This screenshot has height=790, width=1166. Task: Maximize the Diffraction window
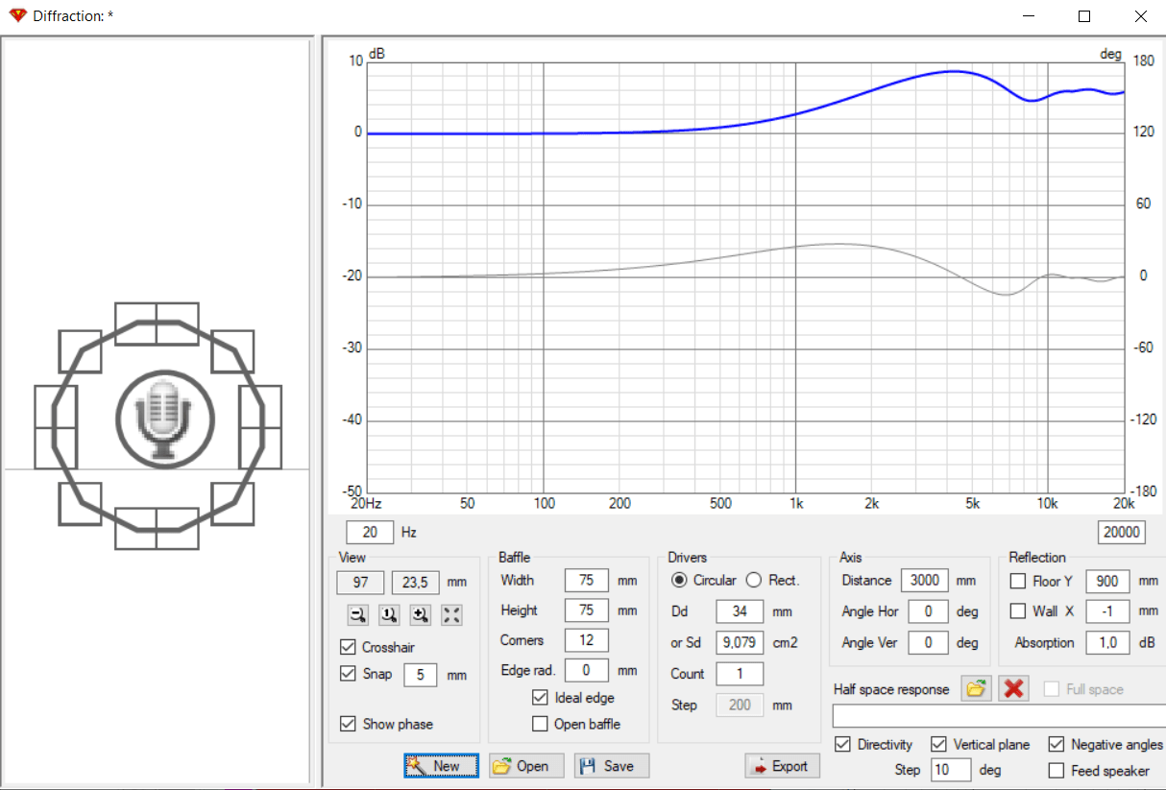pyautogui.click(x=1084, y=16)
